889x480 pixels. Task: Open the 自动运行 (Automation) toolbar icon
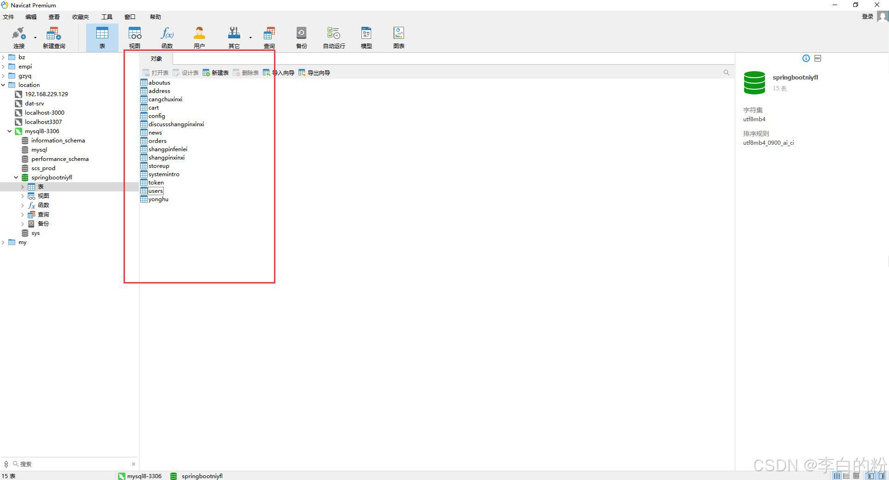coord(334,38)
